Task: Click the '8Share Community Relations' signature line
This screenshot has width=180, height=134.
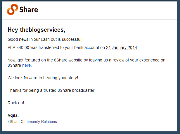Action: [32, 121]
